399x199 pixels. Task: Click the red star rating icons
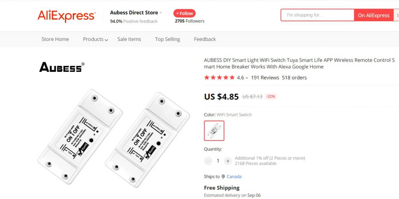click(x=219, y=78)
